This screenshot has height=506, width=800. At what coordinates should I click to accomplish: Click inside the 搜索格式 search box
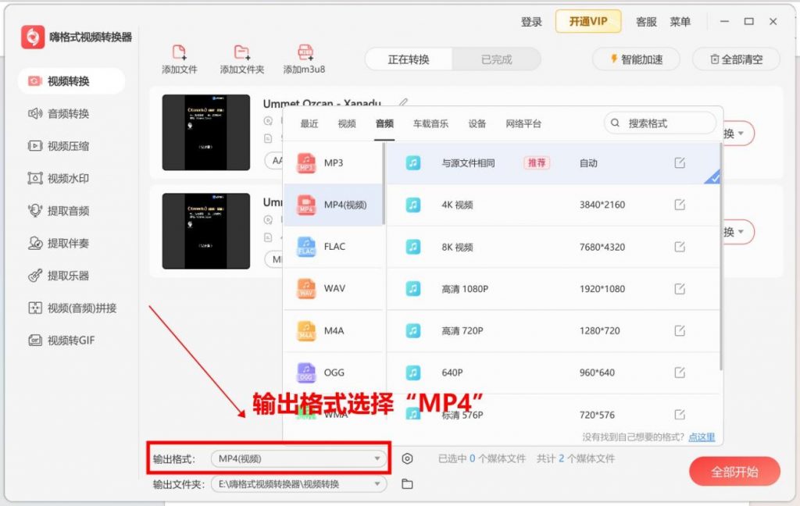pyautogui.click(x=660, y=123)
